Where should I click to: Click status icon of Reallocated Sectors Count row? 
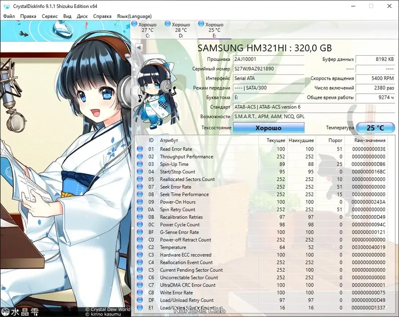[x=140, y=179]
